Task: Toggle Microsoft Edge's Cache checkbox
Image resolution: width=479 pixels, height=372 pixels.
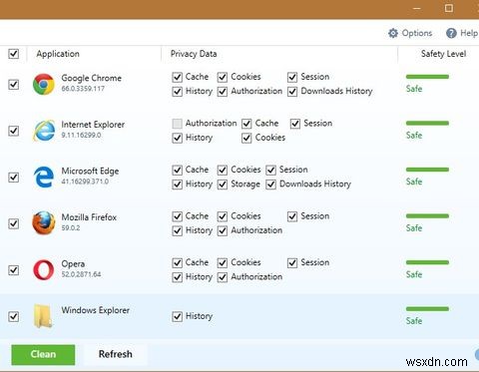Action: coord(178,171)
